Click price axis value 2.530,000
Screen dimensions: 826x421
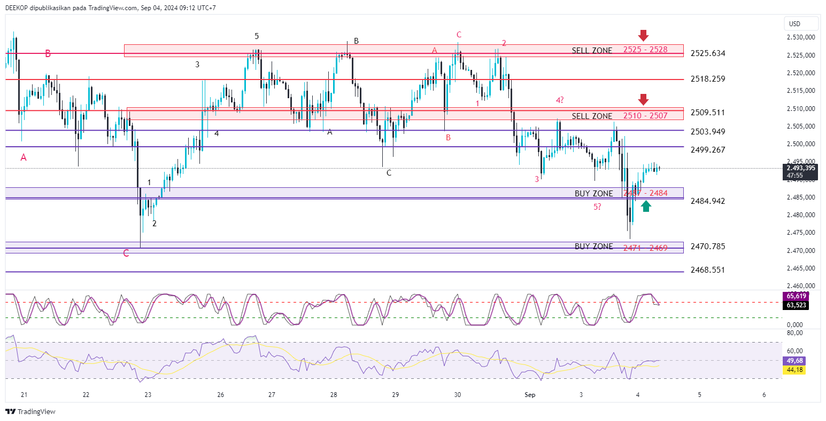point(801,37)
